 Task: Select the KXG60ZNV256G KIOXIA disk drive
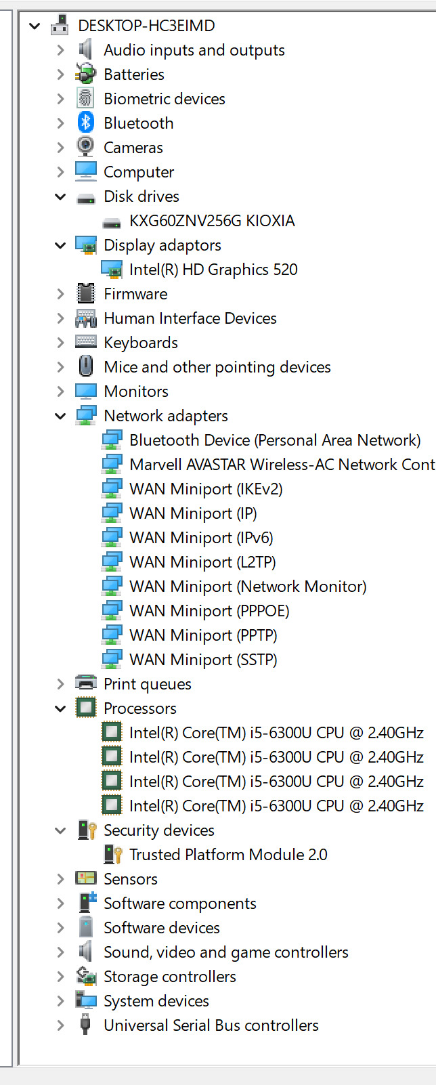tap(211, 221)
